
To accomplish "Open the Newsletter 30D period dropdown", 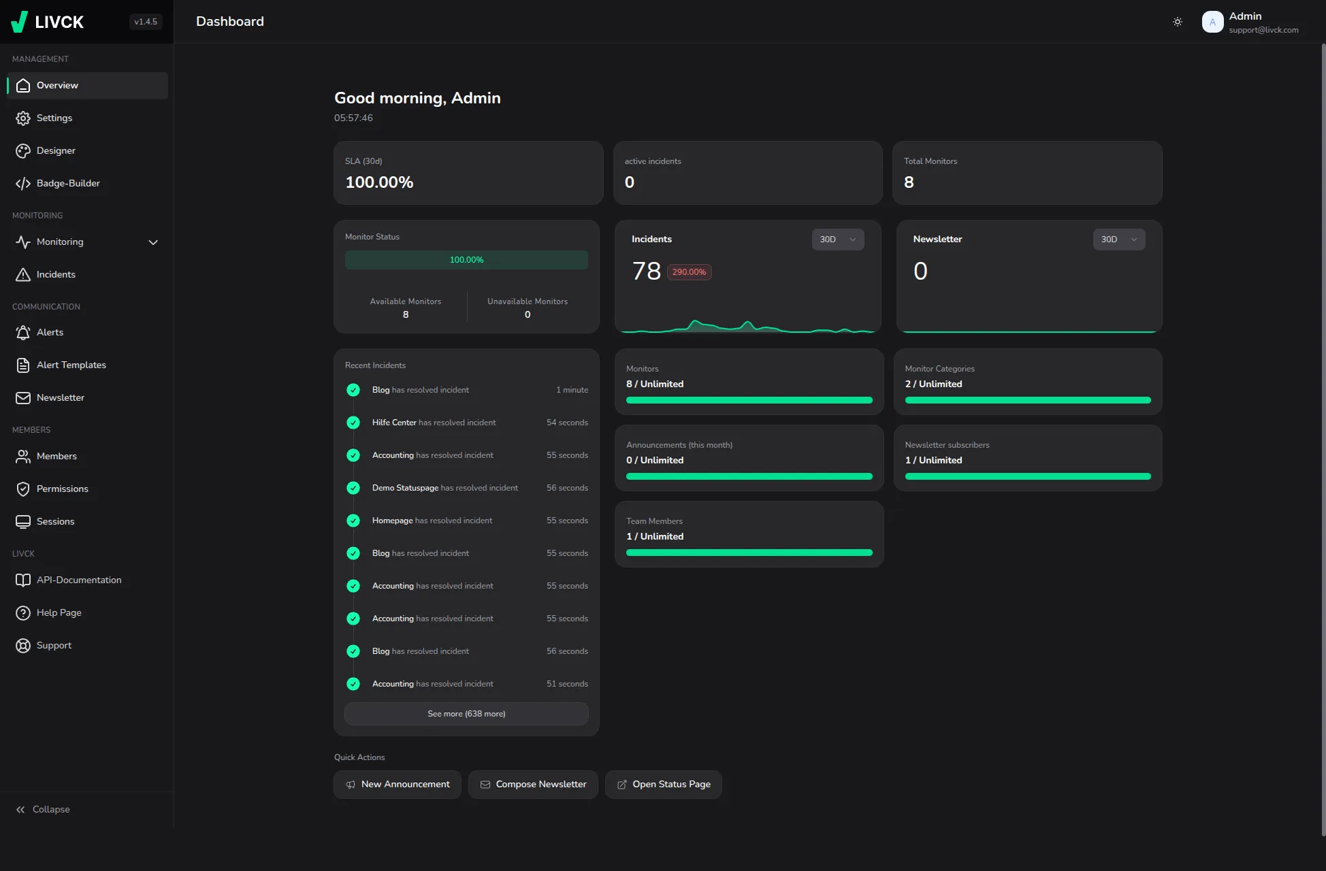I will click(x=1118, y=240).
